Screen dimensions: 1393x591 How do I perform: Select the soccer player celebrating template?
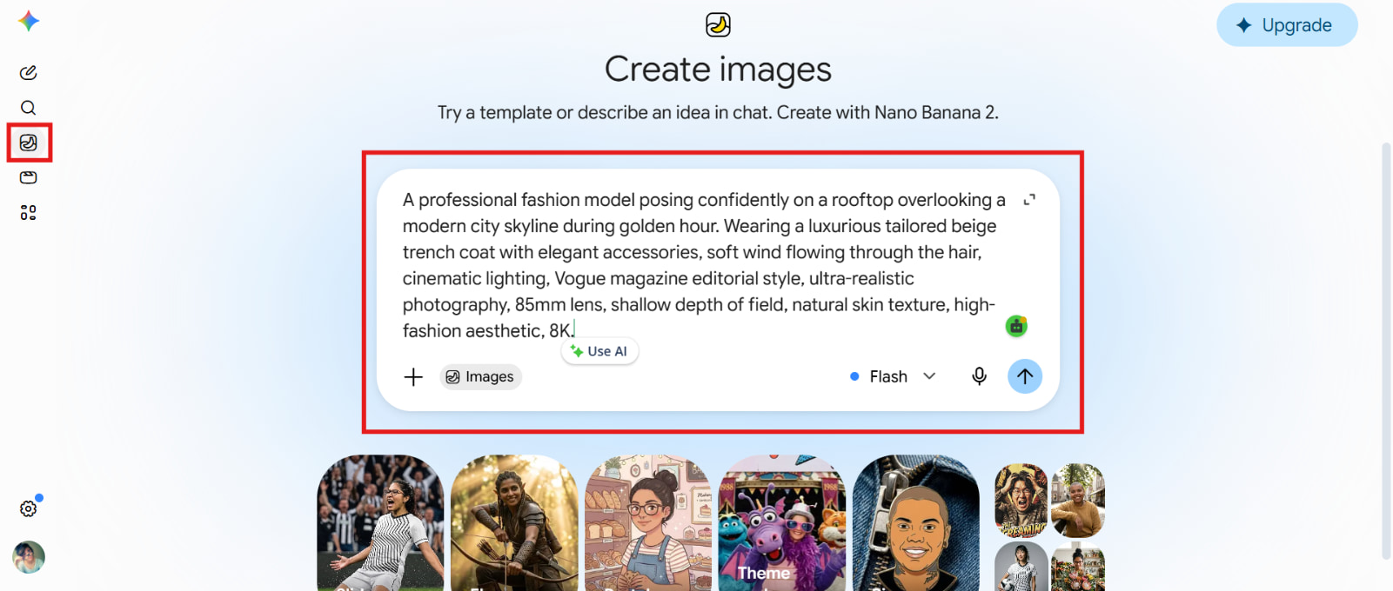380,523
